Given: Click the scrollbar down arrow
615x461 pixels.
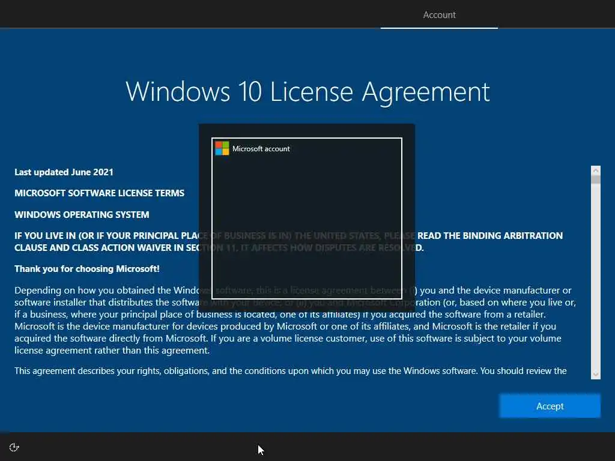Looking at the screenshot, I should pyautogui.click(x=596, y=375).
